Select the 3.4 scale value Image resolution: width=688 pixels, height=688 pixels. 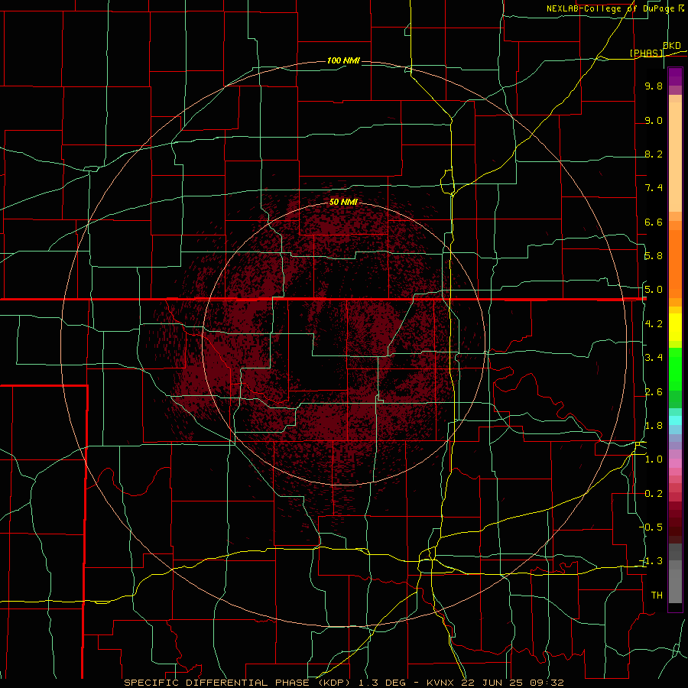coord(654,358)
